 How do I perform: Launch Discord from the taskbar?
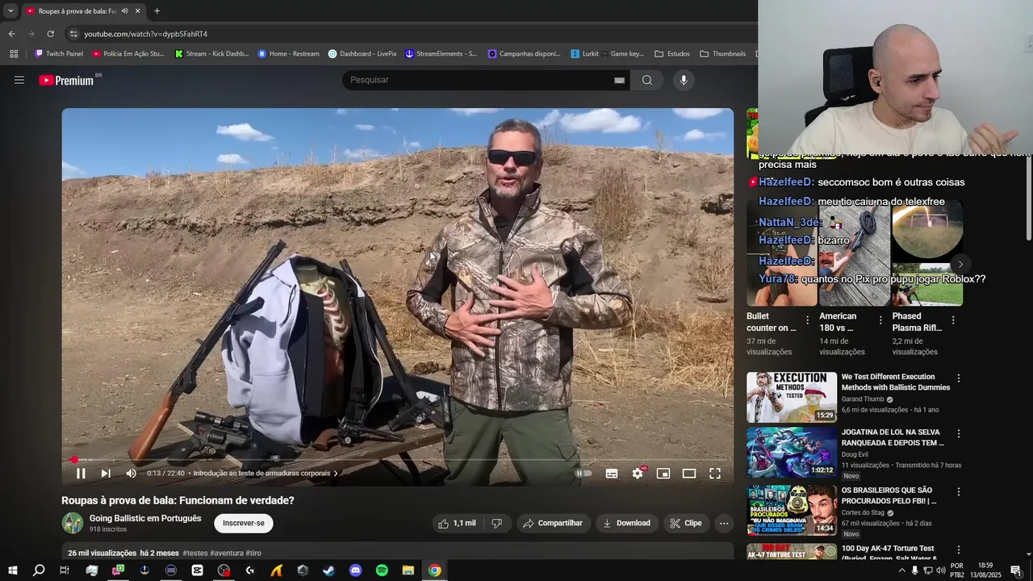coord(355,571)
